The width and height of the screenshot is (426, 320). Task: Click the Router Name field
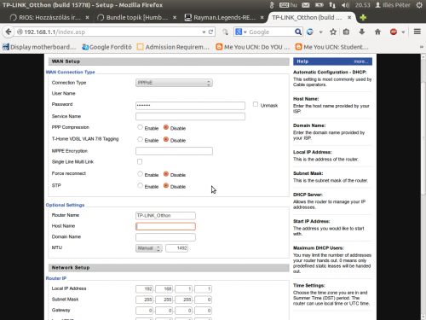click(x=165, y=216)
